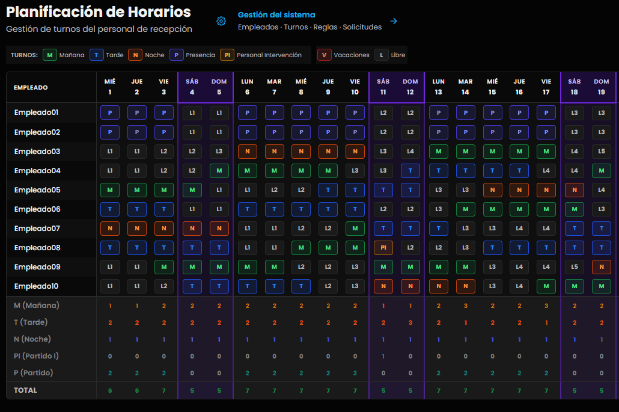Select the Vacaciones (V) legend badge
This screenshot has height=412, width=619.
(324, 55)
